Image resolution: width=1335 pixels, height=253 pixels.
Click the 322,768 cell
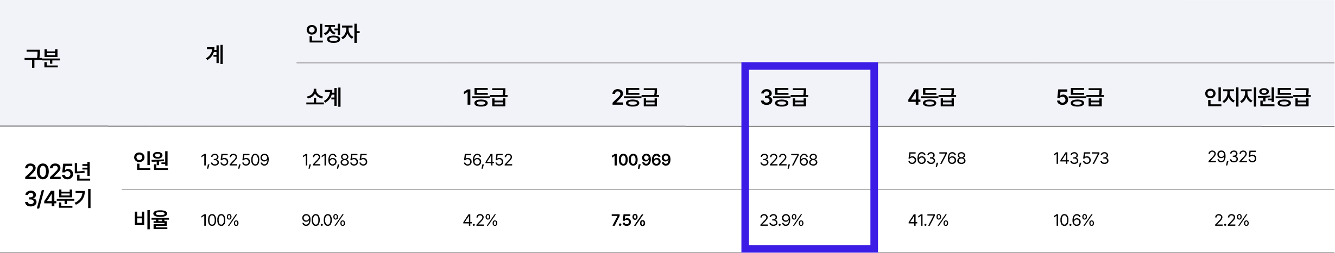tap(788, 160)
